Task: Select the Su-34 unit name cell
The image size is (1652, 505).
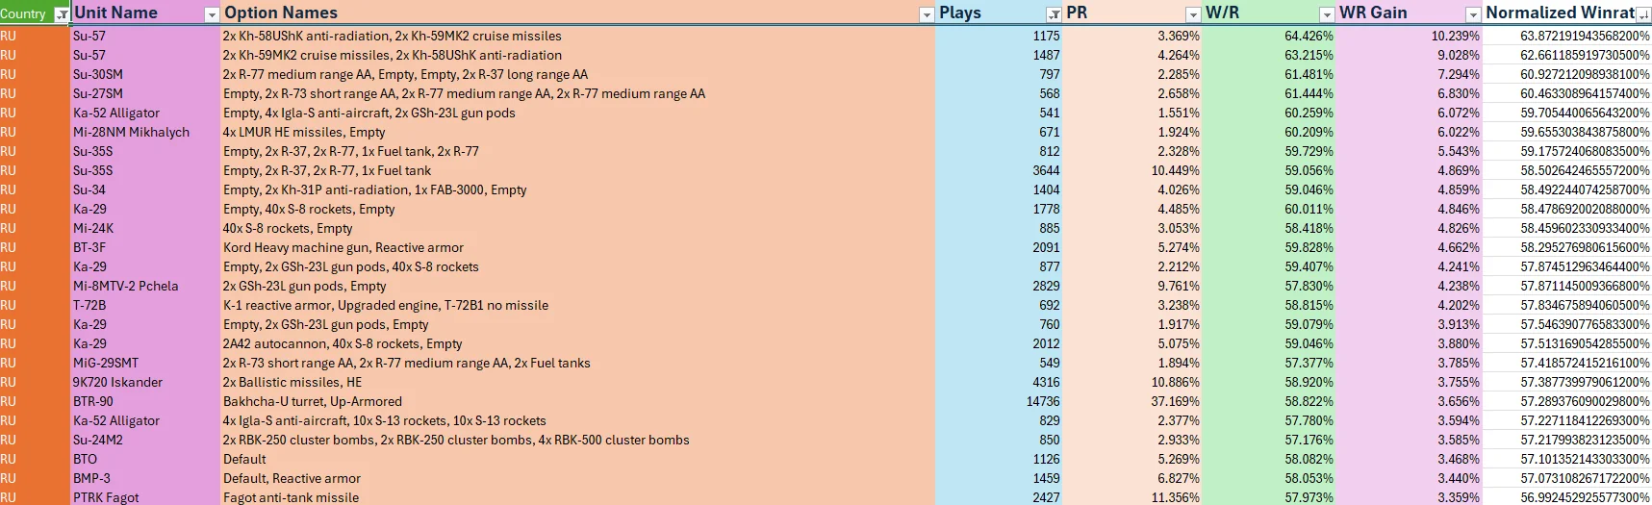Action: 145,189
